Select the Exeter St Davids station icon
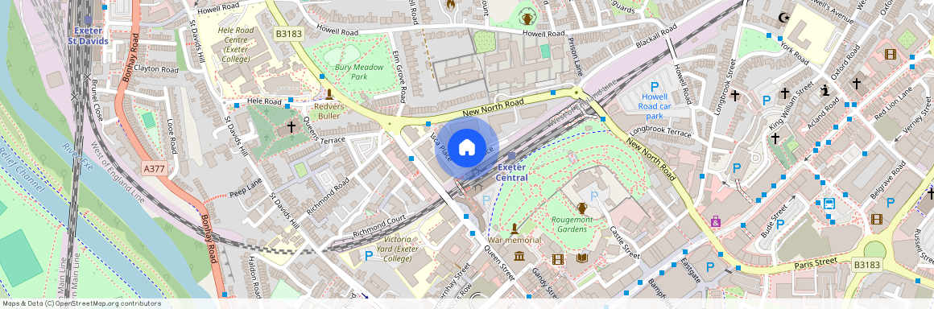The height and width of the screenshot is (309, 934). click(x=88, y=19)
